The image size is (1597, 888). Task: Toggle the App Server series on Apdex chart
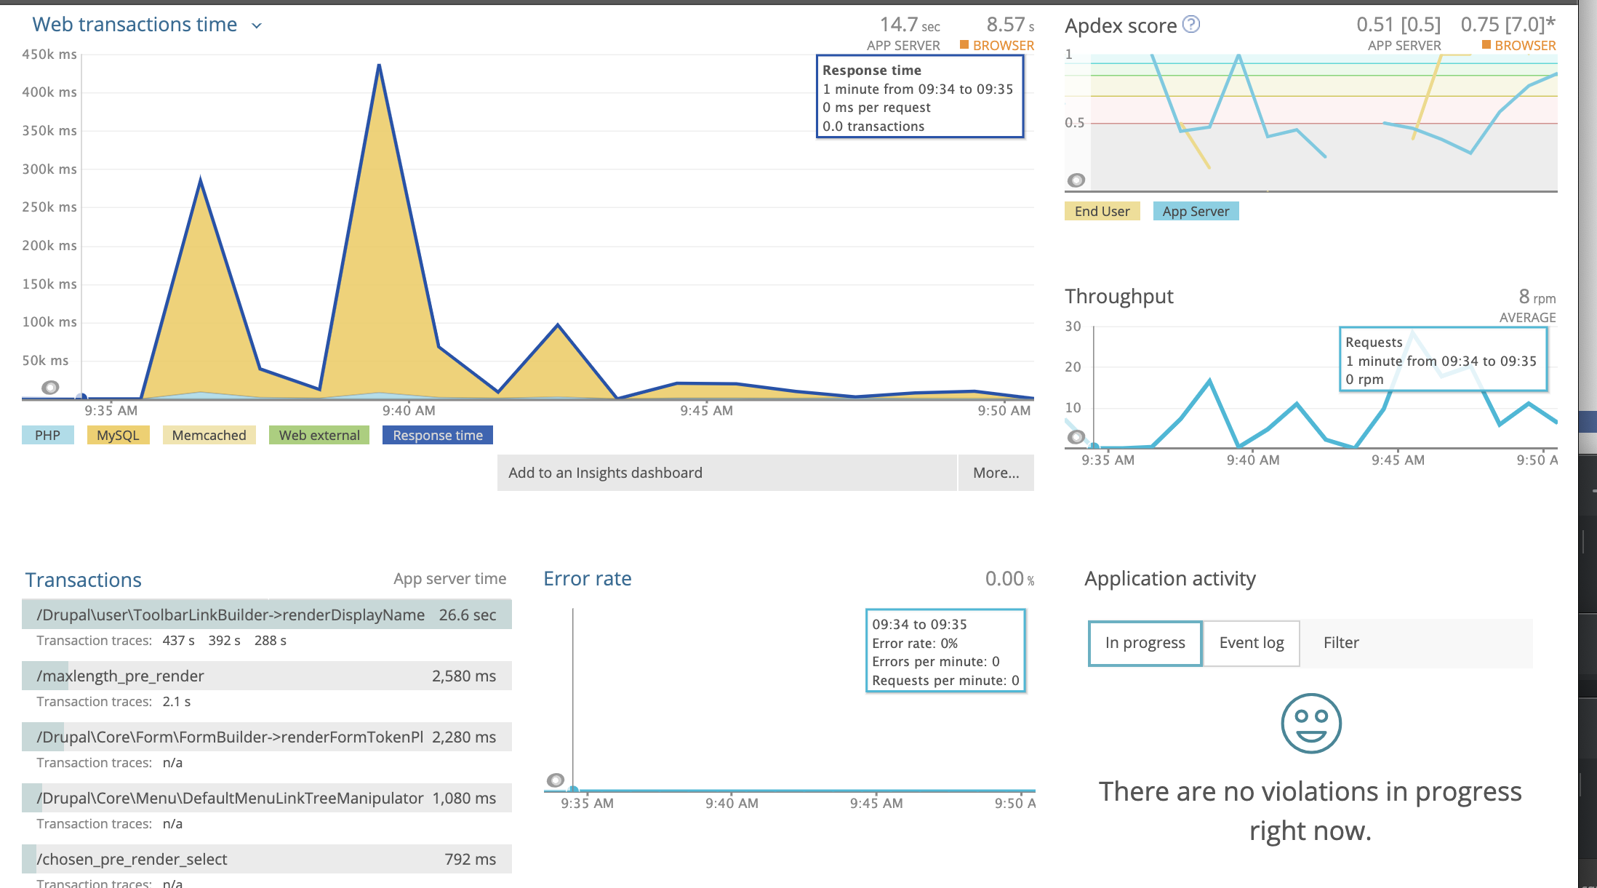pos(1195,211)
